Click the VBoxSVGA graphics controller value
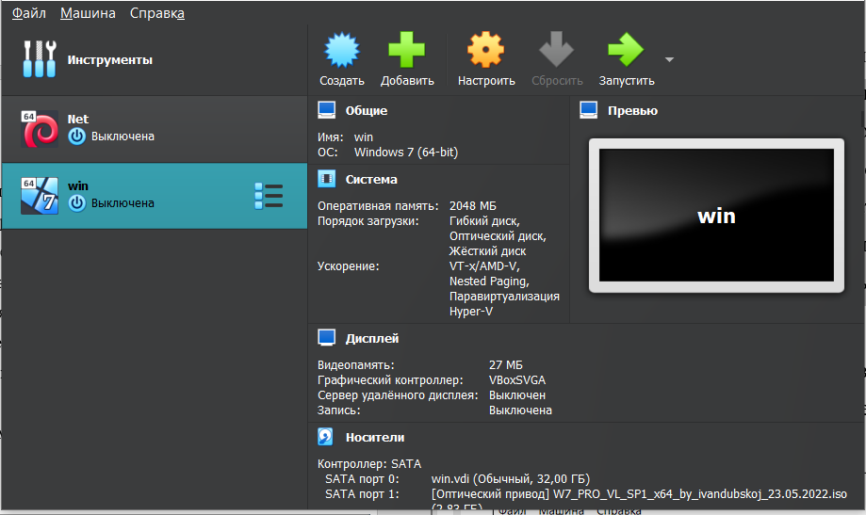Viewport: 866px width, 515px height. click(517, 380)
